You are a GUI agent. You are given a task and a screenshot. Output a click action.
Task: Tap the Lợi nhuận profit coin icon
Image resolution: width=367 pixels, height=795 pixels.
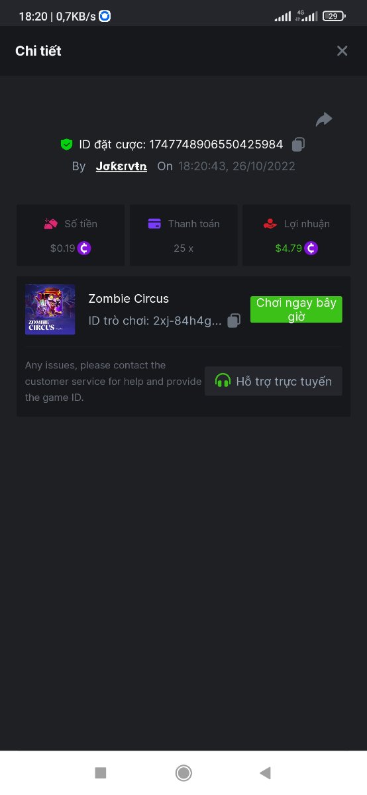(311, 248)
